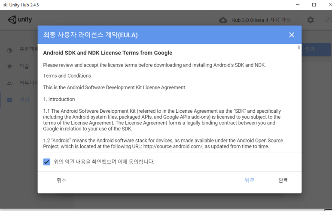Open Hub 3.0.0-beta.4 사용 가능 notice

point(261,20)
